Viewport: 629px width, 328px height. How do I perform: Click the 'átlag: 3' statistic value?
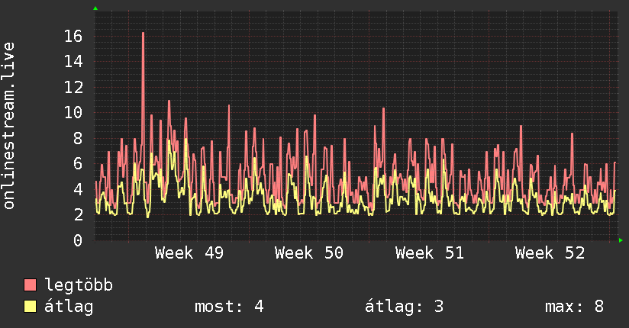pyautogui.click(x=404, y=307)
